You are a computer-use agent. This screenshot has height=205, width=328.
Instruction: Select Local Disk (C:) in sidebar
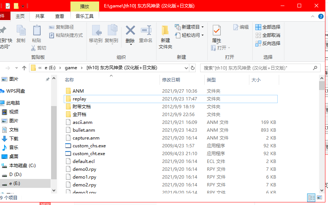[22, 166]
